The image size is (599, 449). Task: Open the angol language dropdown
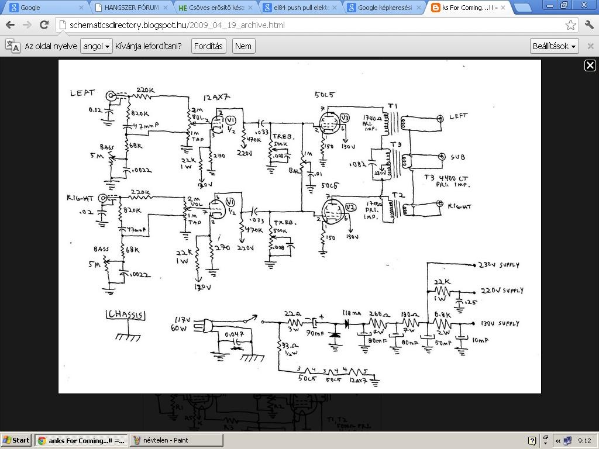point(97,46)
